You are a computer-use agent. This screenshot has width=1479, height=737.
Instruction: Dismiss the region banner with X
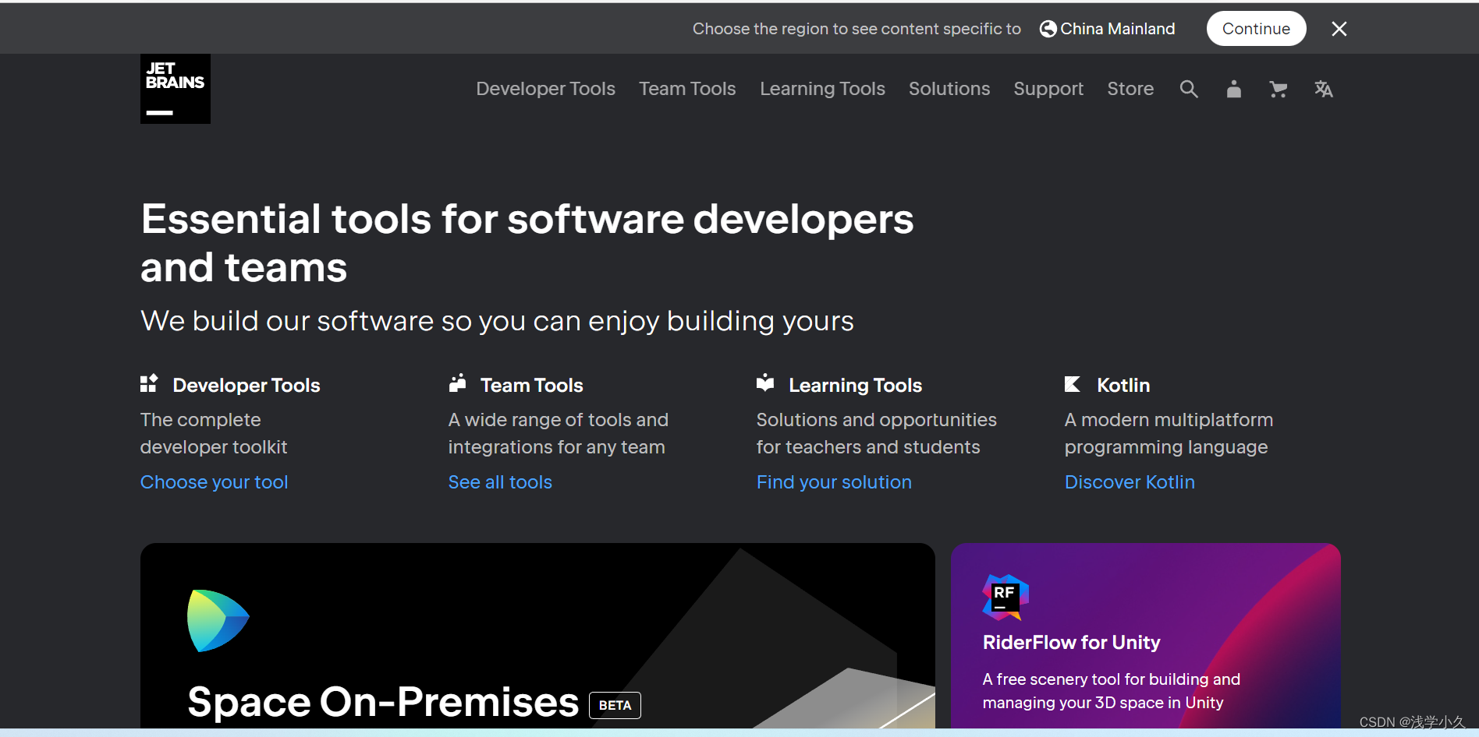[1339, 29]
